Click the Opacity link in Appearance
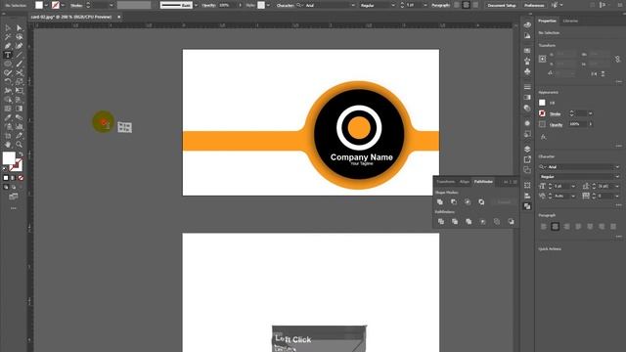The width and height of the screenshot is (626, 352). click(556, 124)
